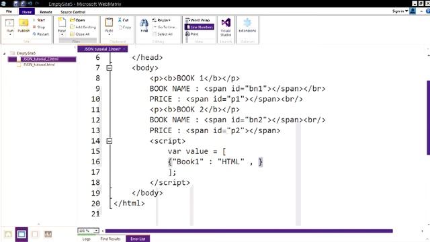Viewport: 430px width, 242px height.
Task: Start the site using the Start button
Action: [39, 20]
